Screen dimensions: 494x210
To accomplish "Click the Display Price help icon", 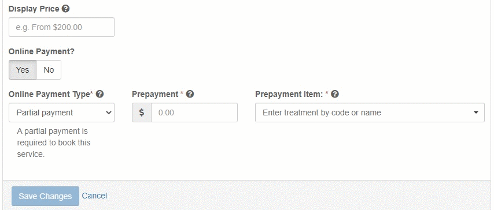I will click(65, 9).
